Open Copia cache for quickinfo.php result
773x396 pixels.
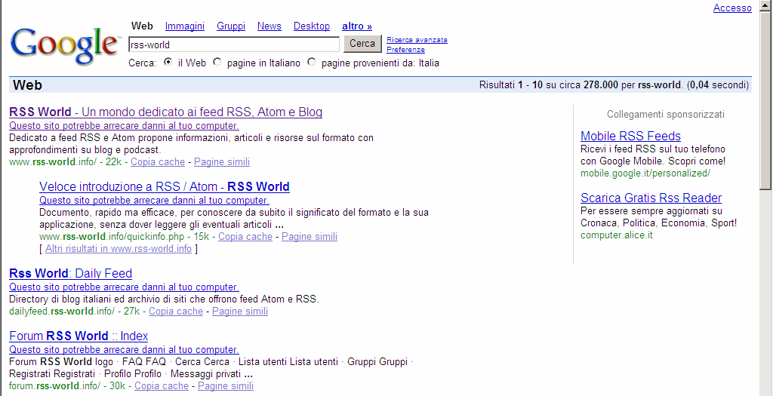[x=245, y=236]
